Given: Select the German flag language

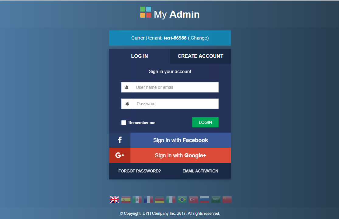Looking at the screenshot, I should (x=160, y=200).
